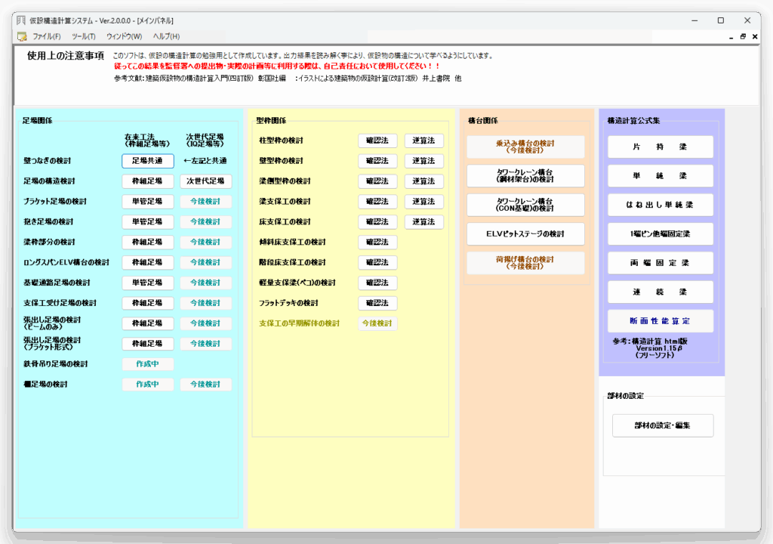This screenshot has width=773, height=544.
Task: Click the 断面性能算定 button
Action: (x=660, y=321)
